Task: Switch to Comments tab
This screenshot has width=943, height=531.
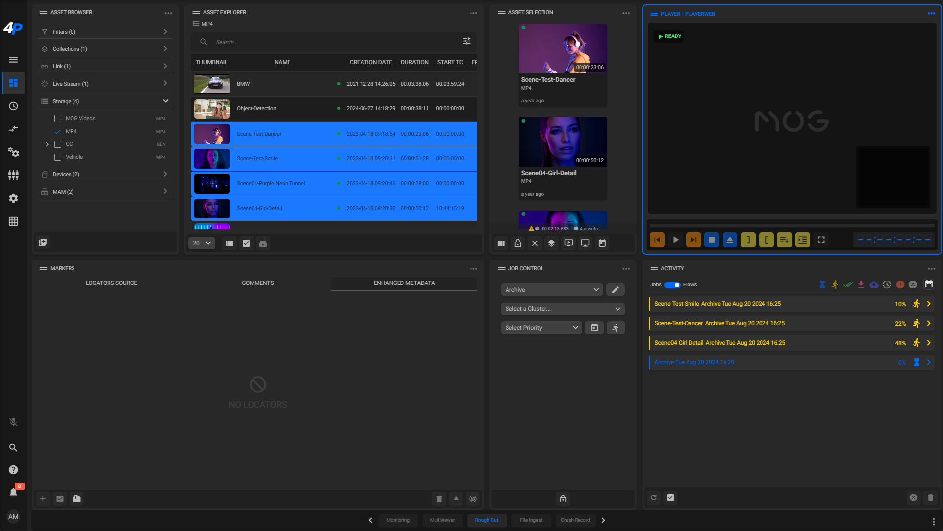Action: (x=258, y=283)
